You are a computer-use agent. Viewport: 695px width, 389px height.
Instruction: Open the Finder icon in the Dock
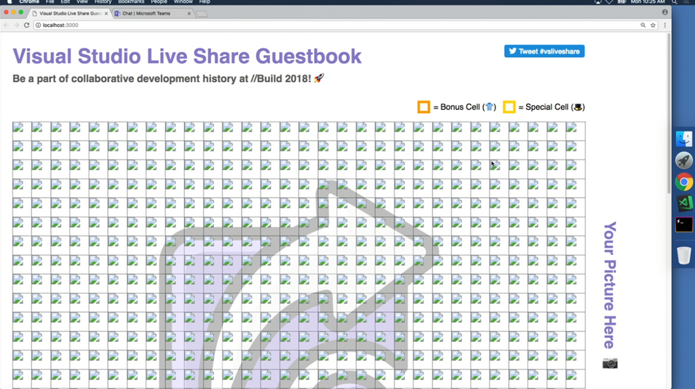click(684, 139)
